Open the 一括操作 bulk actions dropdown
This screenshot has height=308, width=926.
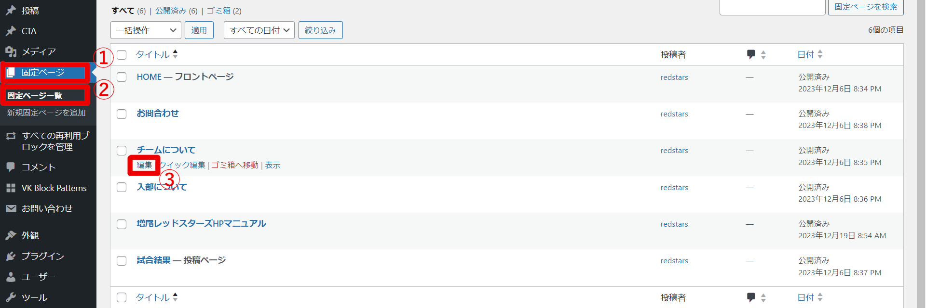coord(146,30)
